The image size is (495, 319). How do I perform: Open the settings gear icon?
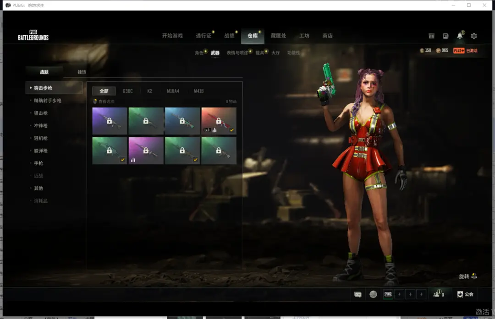pyautogui.click(x=474, y=36)
